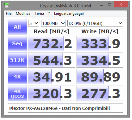The image size is (132, 120).
Task: Click the Write [MB/s] column header
Action: (100, 31)
